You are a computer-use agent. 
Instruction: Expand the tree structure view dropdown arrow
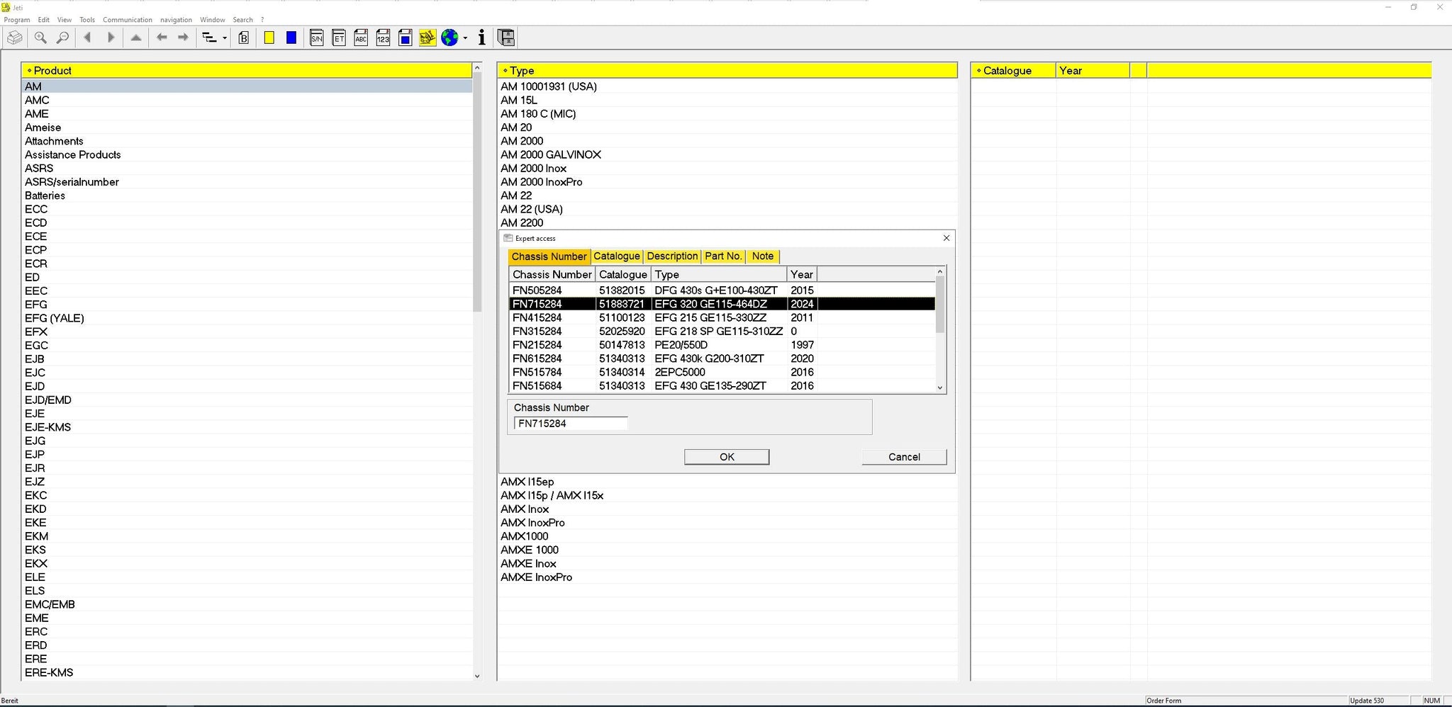tap(225, 38)
